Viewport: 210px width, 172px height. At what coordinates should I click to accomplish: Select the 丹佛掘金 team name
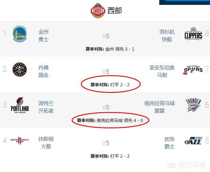43,71
